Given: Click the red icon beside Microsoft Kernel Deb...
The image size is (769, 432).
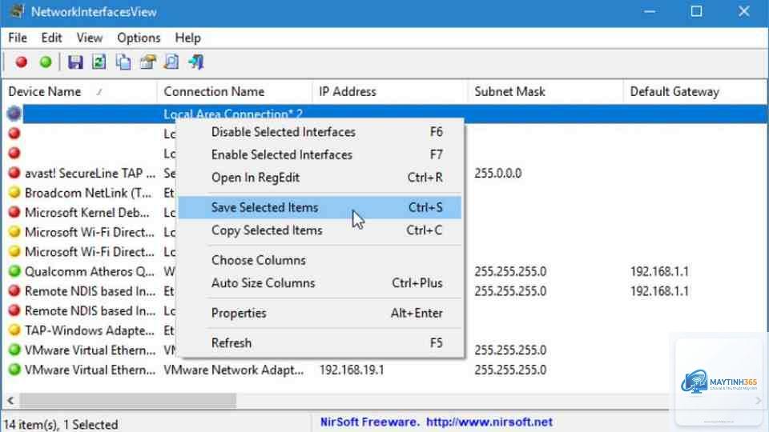Looking at the screenshot, I should 14,212.
